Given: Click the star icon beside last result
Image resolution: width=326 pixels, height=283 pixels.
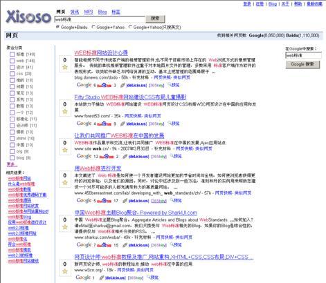Looking at the screenshot, I should [x=65, y=271].
